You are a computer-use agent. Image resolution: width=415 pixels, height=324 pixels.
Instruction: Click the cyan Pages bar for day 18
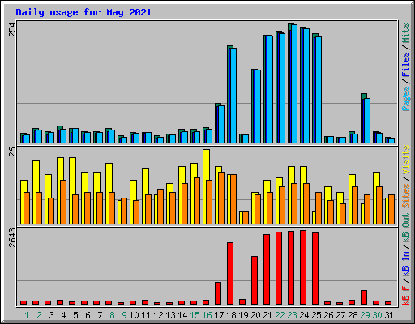(233, 96)
